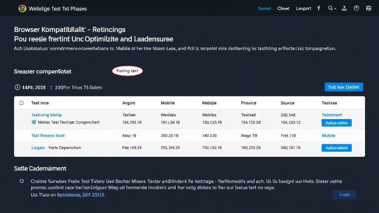Click the 'Prouice' column header
Viewport: 379px width, 213px height.
[x=249, y=103]
